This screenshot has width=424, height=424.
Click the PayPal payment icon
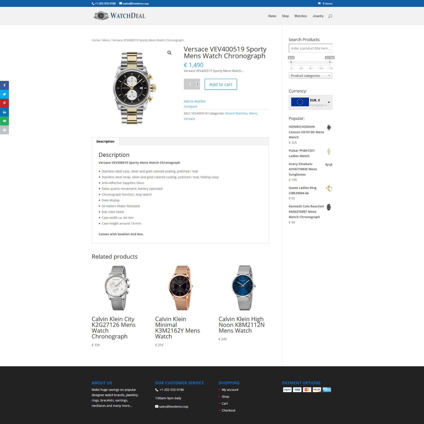pos(287,390)
